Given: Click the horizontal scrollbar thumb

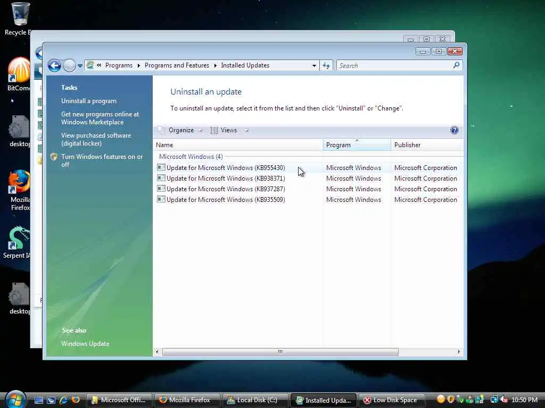Looking at the screenshot, I should 280,352.
